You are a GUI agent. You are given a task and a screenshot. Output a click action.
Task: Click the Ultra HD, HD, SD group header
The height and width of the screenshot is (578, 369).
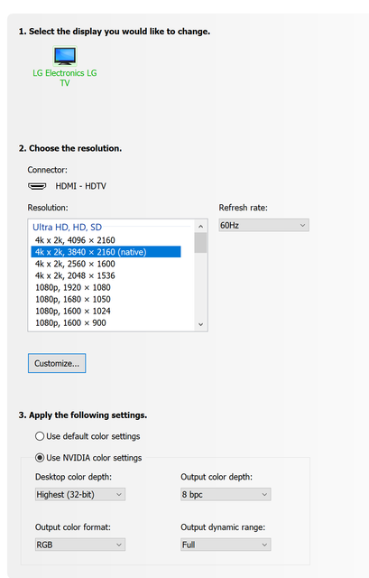pyautogui.click(x=68, y=227)
